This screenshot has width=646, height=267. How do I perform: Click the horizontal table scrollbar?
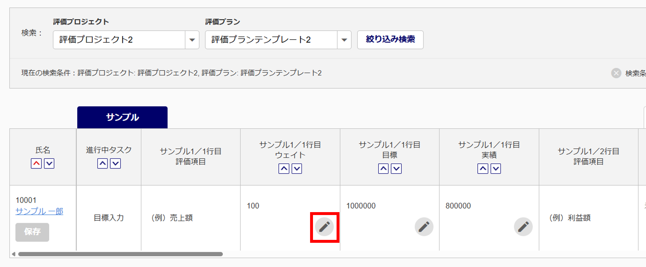(x=120, y=254)
